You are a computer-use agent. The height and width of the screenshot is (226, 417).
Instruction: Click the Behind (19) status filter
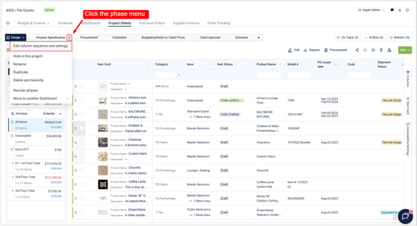(399, 37)
